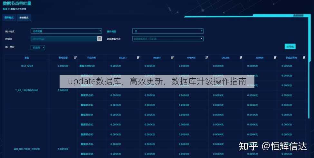The image size is (314, 158).
Task: Select the WO_DELIVERY_ORDER table name cell
Action: coord(27,149)
